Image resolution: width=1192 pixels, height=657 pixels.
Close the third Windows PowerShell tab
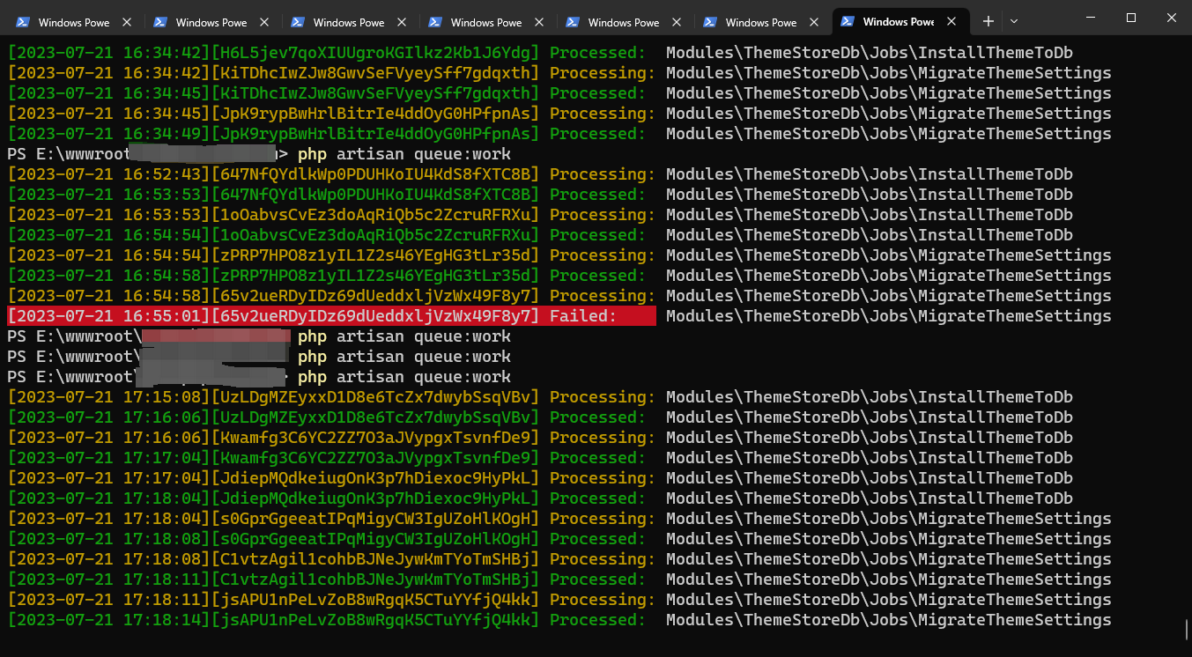[402, 22]
